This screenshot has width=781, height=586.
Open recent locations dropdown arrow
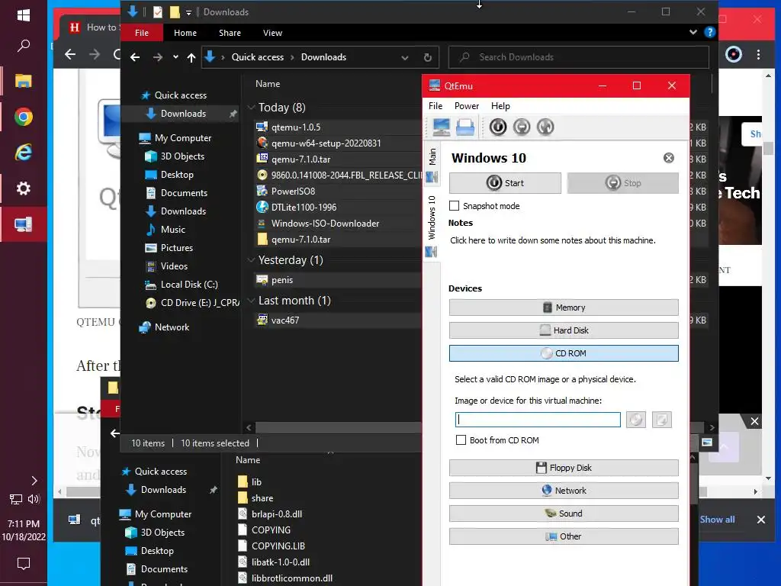coord(176,57)
